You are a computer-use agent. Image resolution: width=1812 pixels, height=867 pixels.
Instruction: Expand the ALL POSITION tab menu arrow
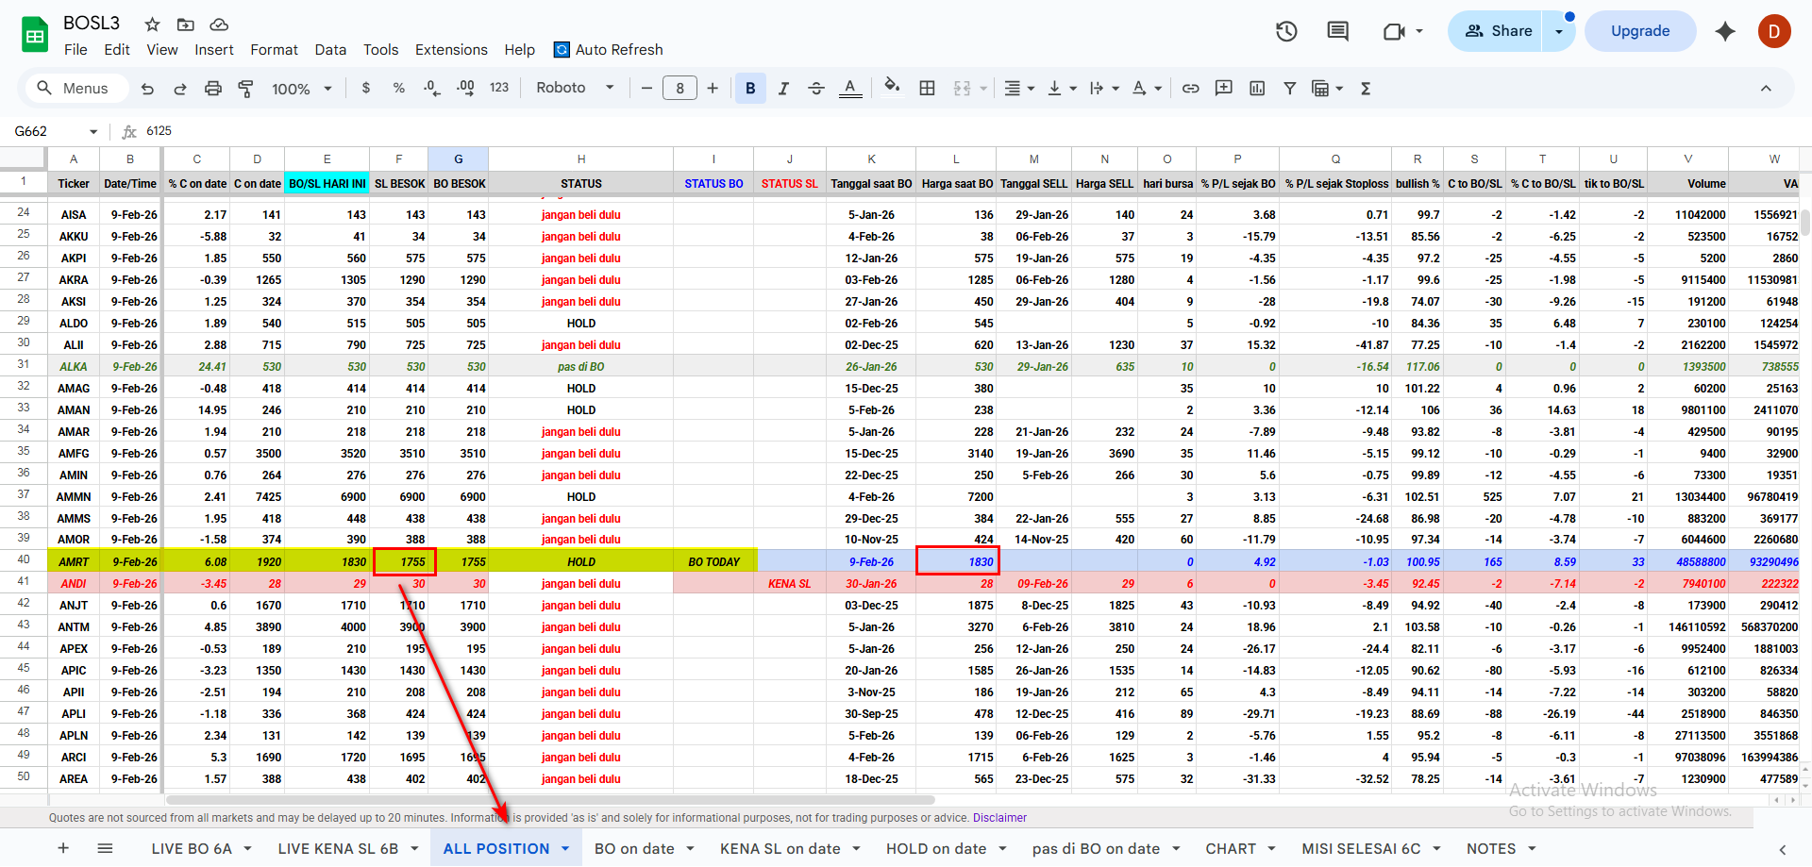click(x=565, y=849)
